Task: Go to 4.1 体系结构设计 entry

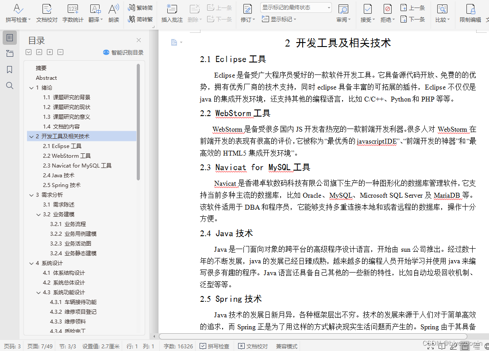Action: tap(64, 273)
